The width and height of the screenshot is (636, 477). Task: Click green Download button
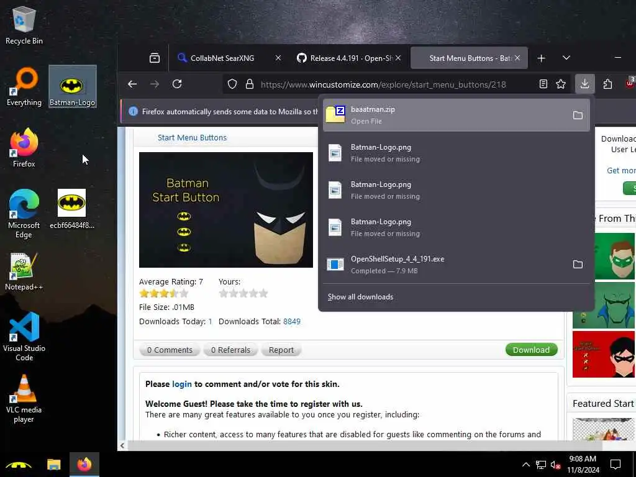tap(532, 350)
